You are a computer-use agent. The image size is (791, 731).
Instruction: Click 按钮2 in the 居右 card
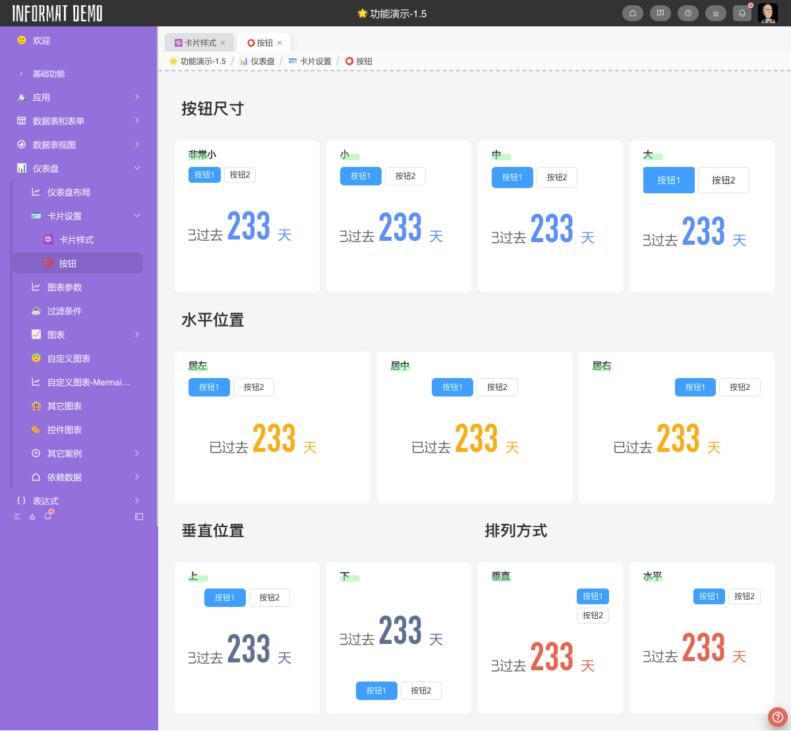739,387
